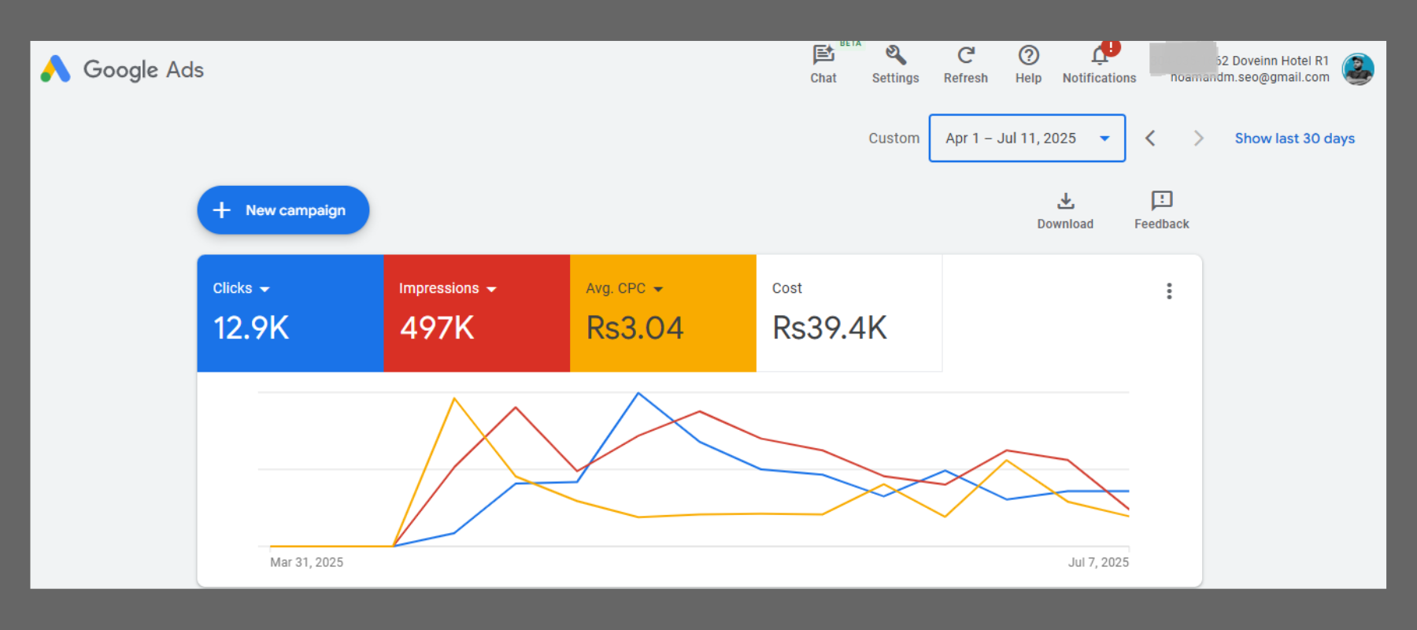Image resolution: width=1417 pixels, height=630 pixels.
Task: Open the Help question mark icon
Action: tap(1028, 56)
